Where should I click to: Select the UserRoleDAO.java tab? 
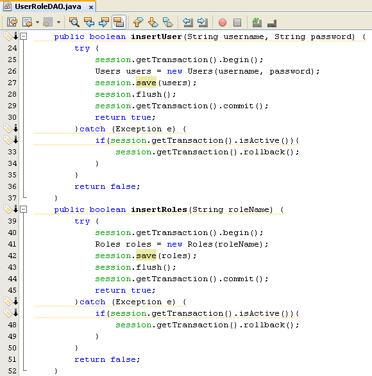click(48, 6)
